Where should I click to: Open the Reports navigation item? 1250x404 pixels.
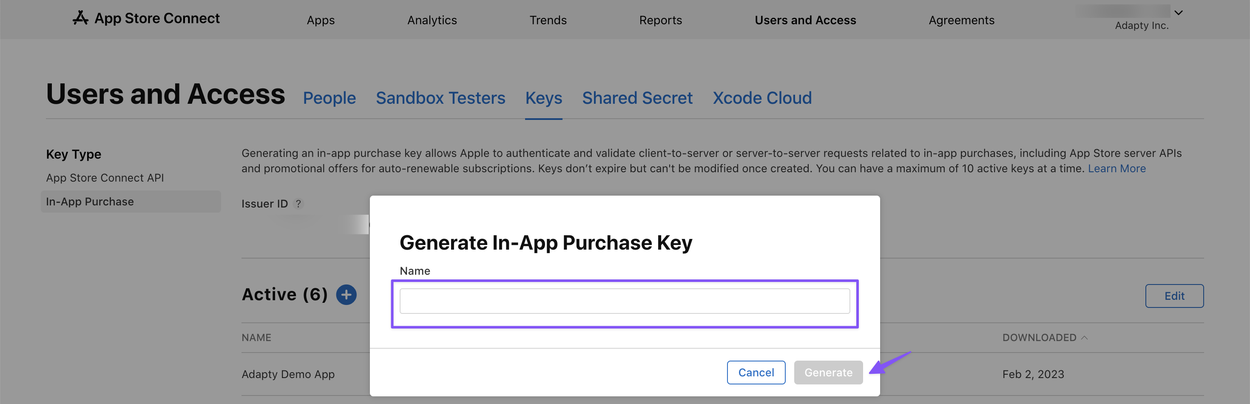tap(660, 20)
